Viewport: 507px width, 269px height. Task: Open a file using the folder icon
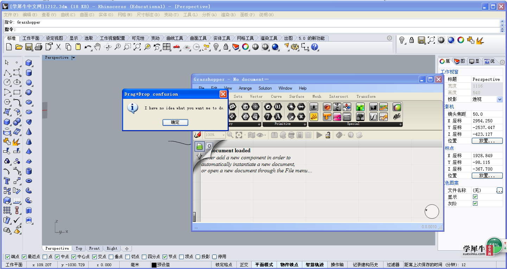(19, 47)
